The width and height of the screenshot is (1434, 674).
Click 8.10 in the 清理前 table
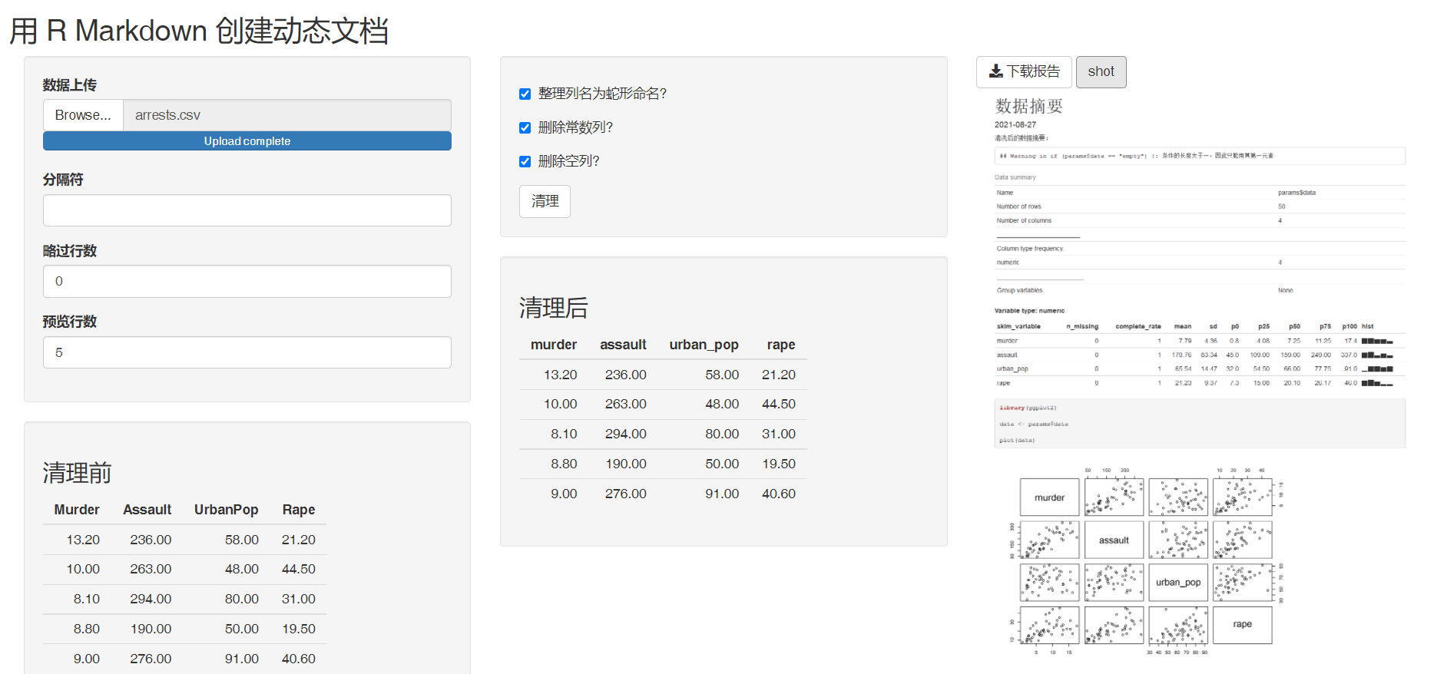click(x=87, y=599)
